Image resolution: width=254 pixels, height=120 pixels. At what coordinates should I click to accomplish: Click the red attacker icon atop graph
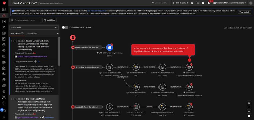pyautogui.click(x=73, y=38)
